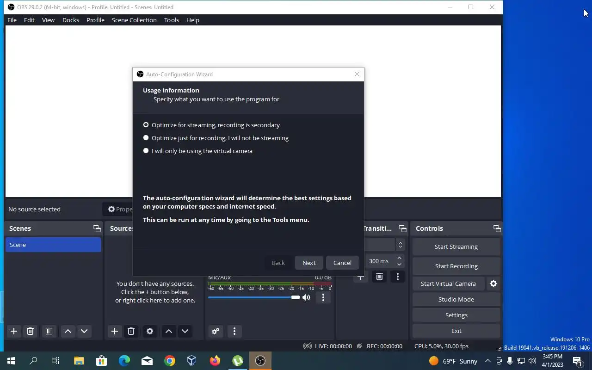Open Microsoft Store from taskbar
Image resolution: width=592 pixels, height=370 pixels.
pyautogui.click(x=101, y=361)
